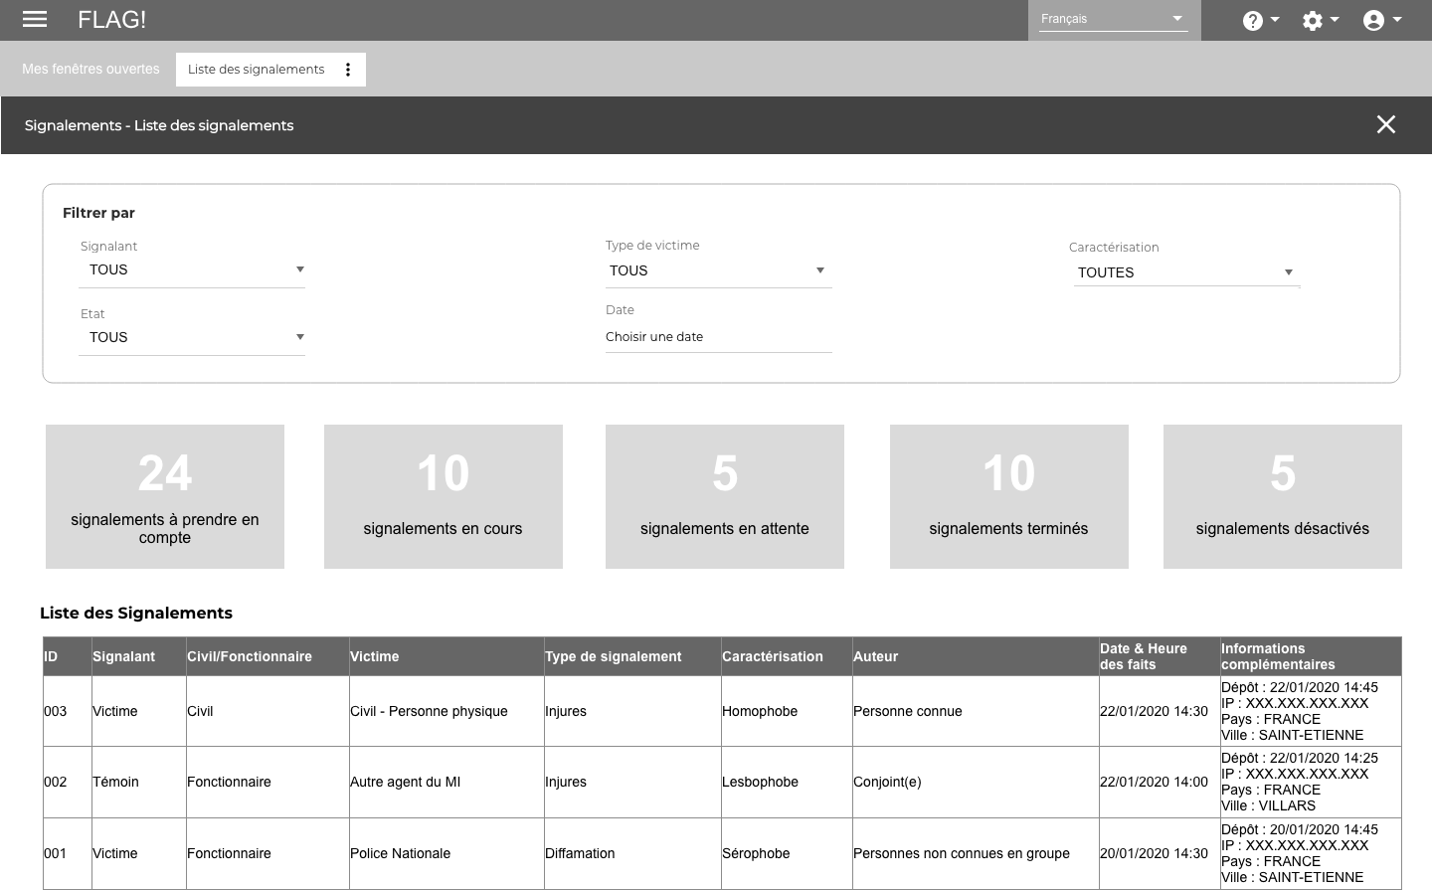Image resolution: width=1432 pixels, height=890 pixels.
Task: Select the Liste des signalements tab
Action: click(x=257, y=70)
